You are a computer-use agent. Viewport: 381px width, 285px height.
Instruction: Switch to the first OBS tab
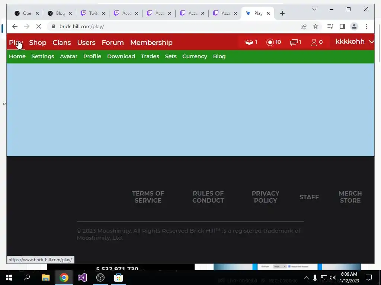[x=24, y=13]
